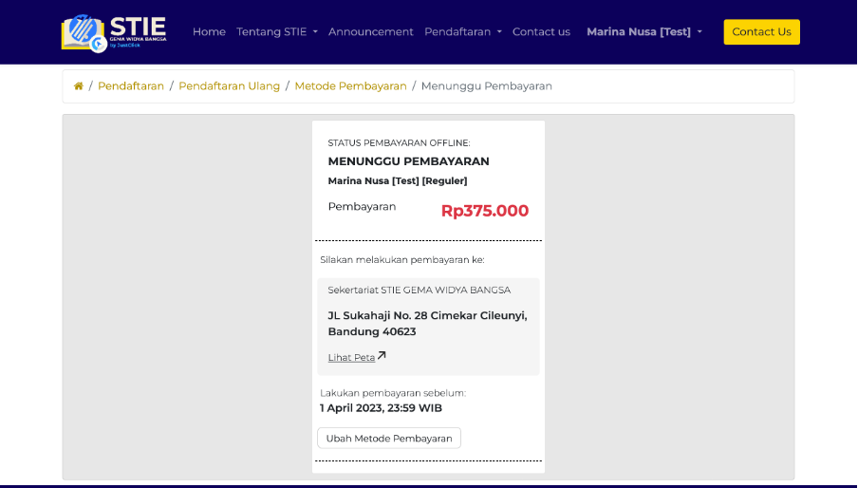Click the Menunggu Pembayaran breadcrumb text

pyautogui.click(x=486, y=86)
